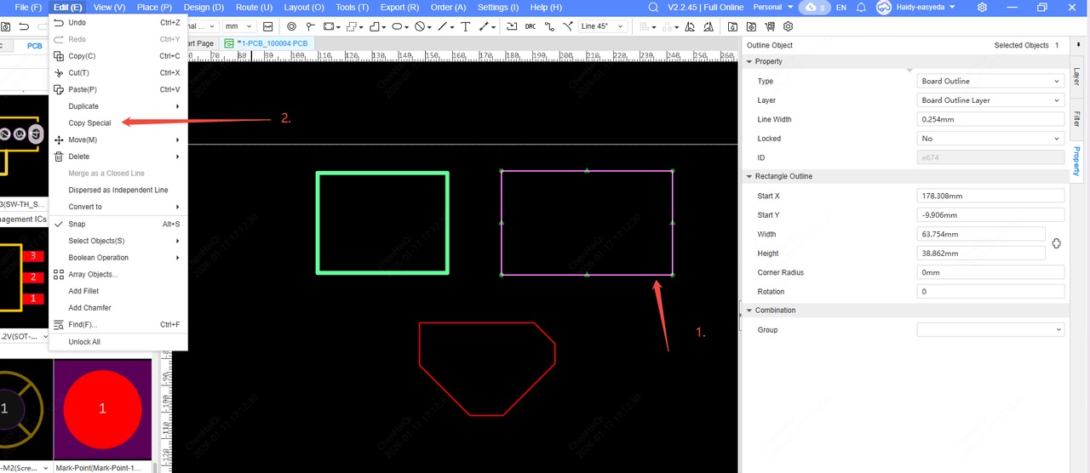Click the Corner Radius input field

(x=990, y=273)
